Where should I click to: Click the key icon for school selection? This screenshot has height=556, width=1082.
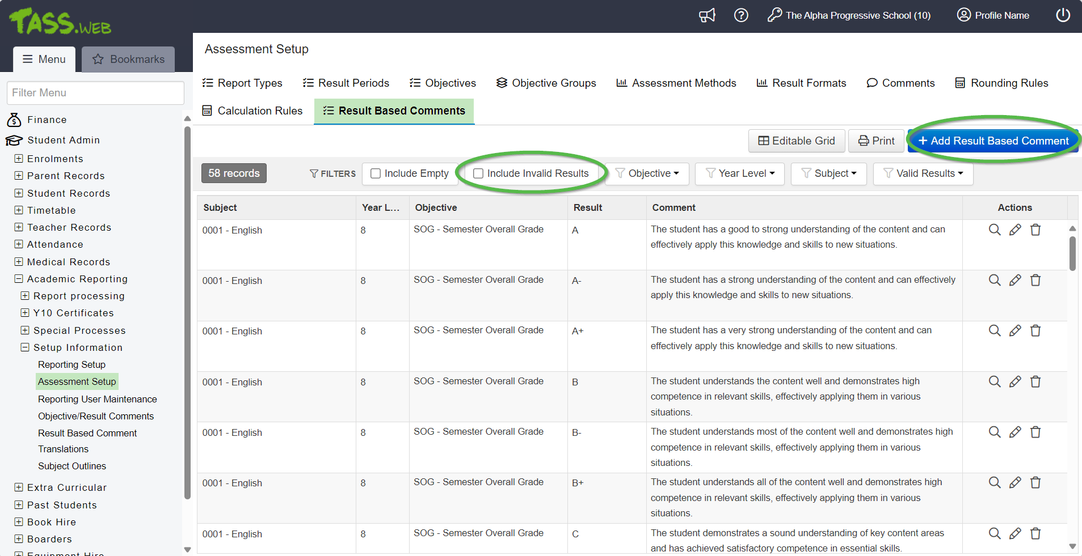click(774, 15)
